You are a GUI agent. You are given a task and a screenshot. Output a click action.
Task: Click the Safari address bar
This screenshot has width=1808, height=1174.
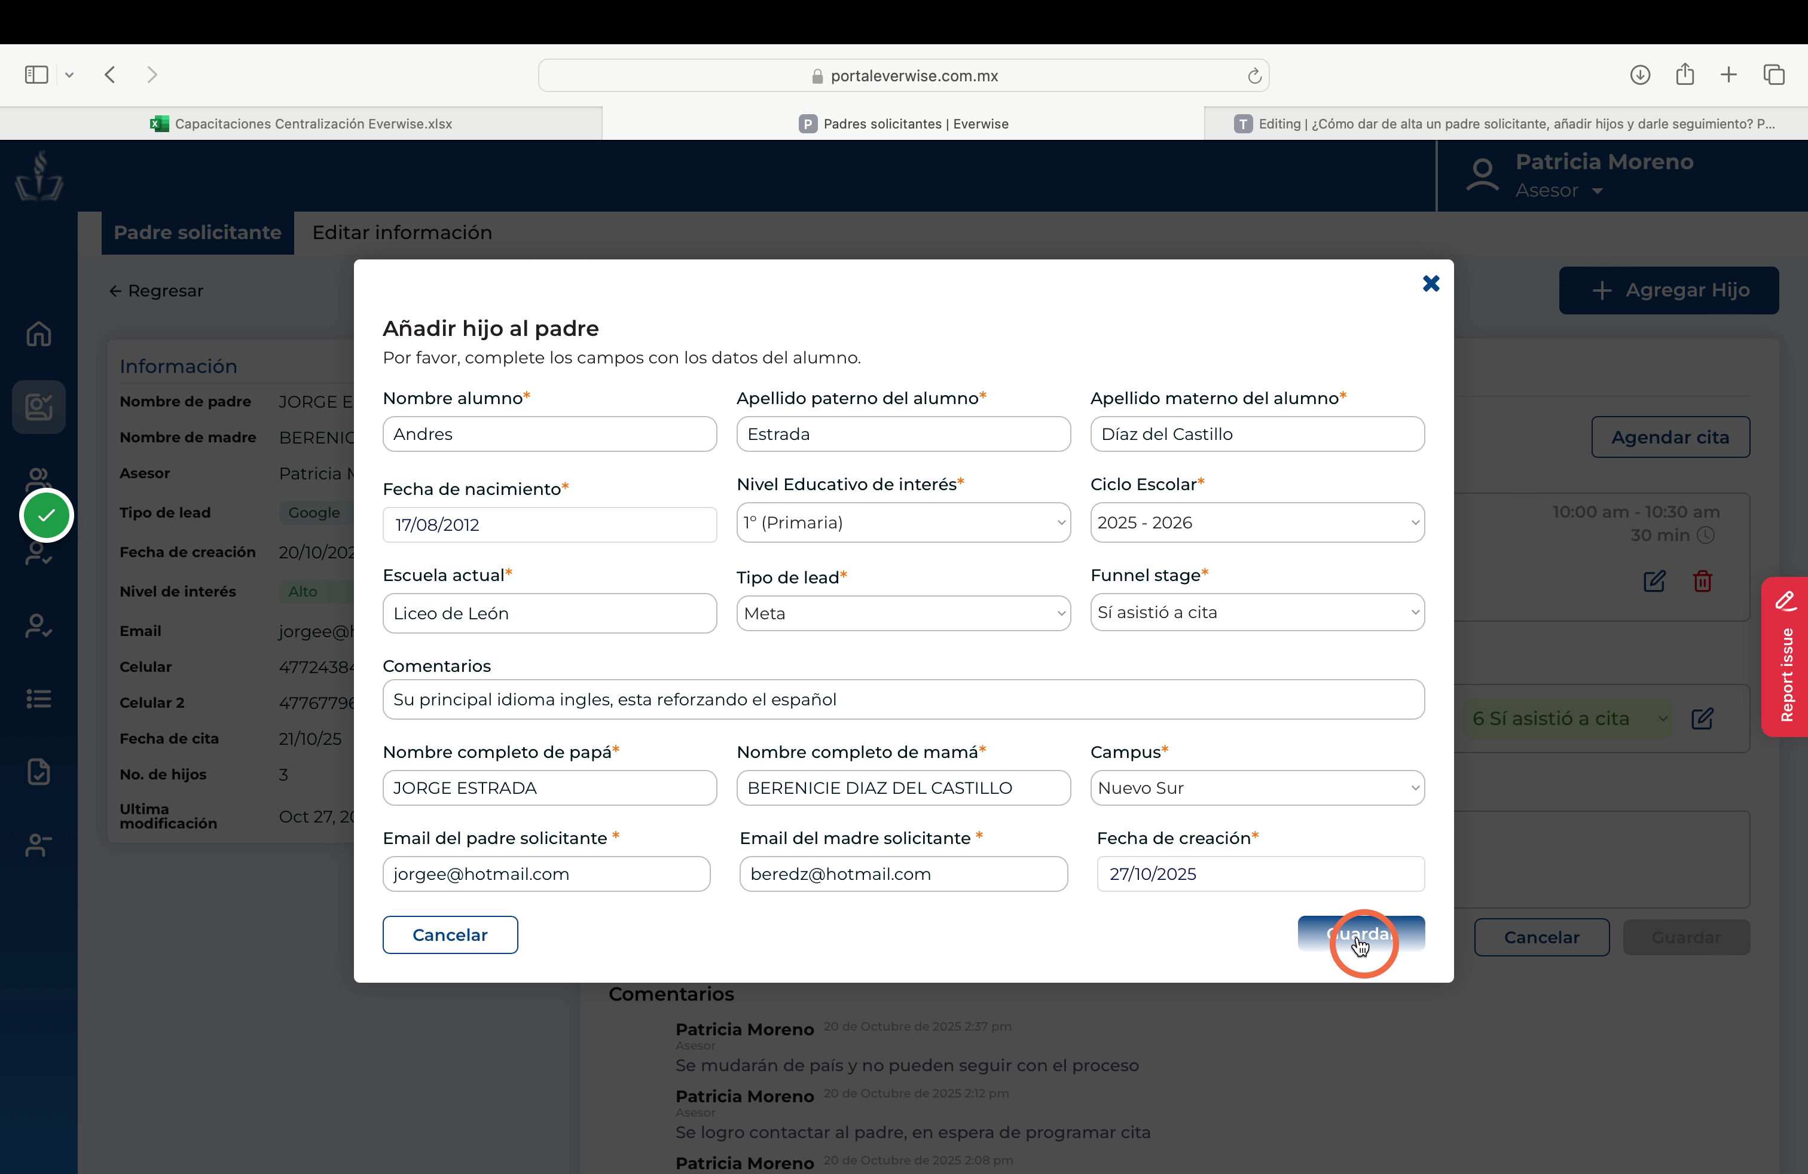pyautogui.click(x=903, y=75)
